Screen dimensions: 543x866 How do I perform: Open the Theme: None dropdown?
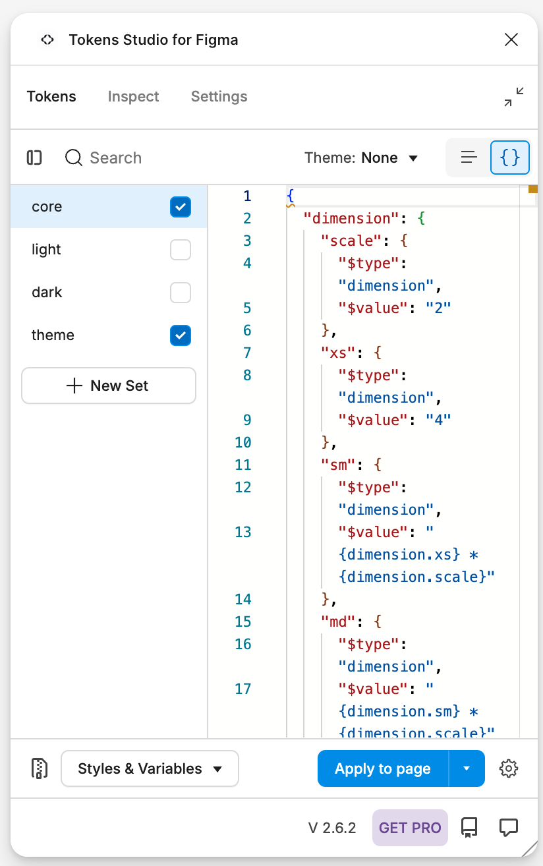click(x=361, y=158)
